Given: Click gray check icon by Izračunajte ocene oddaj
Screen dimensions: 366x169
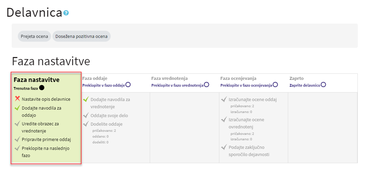Looking at the screenshot, I should pos(224,99).
